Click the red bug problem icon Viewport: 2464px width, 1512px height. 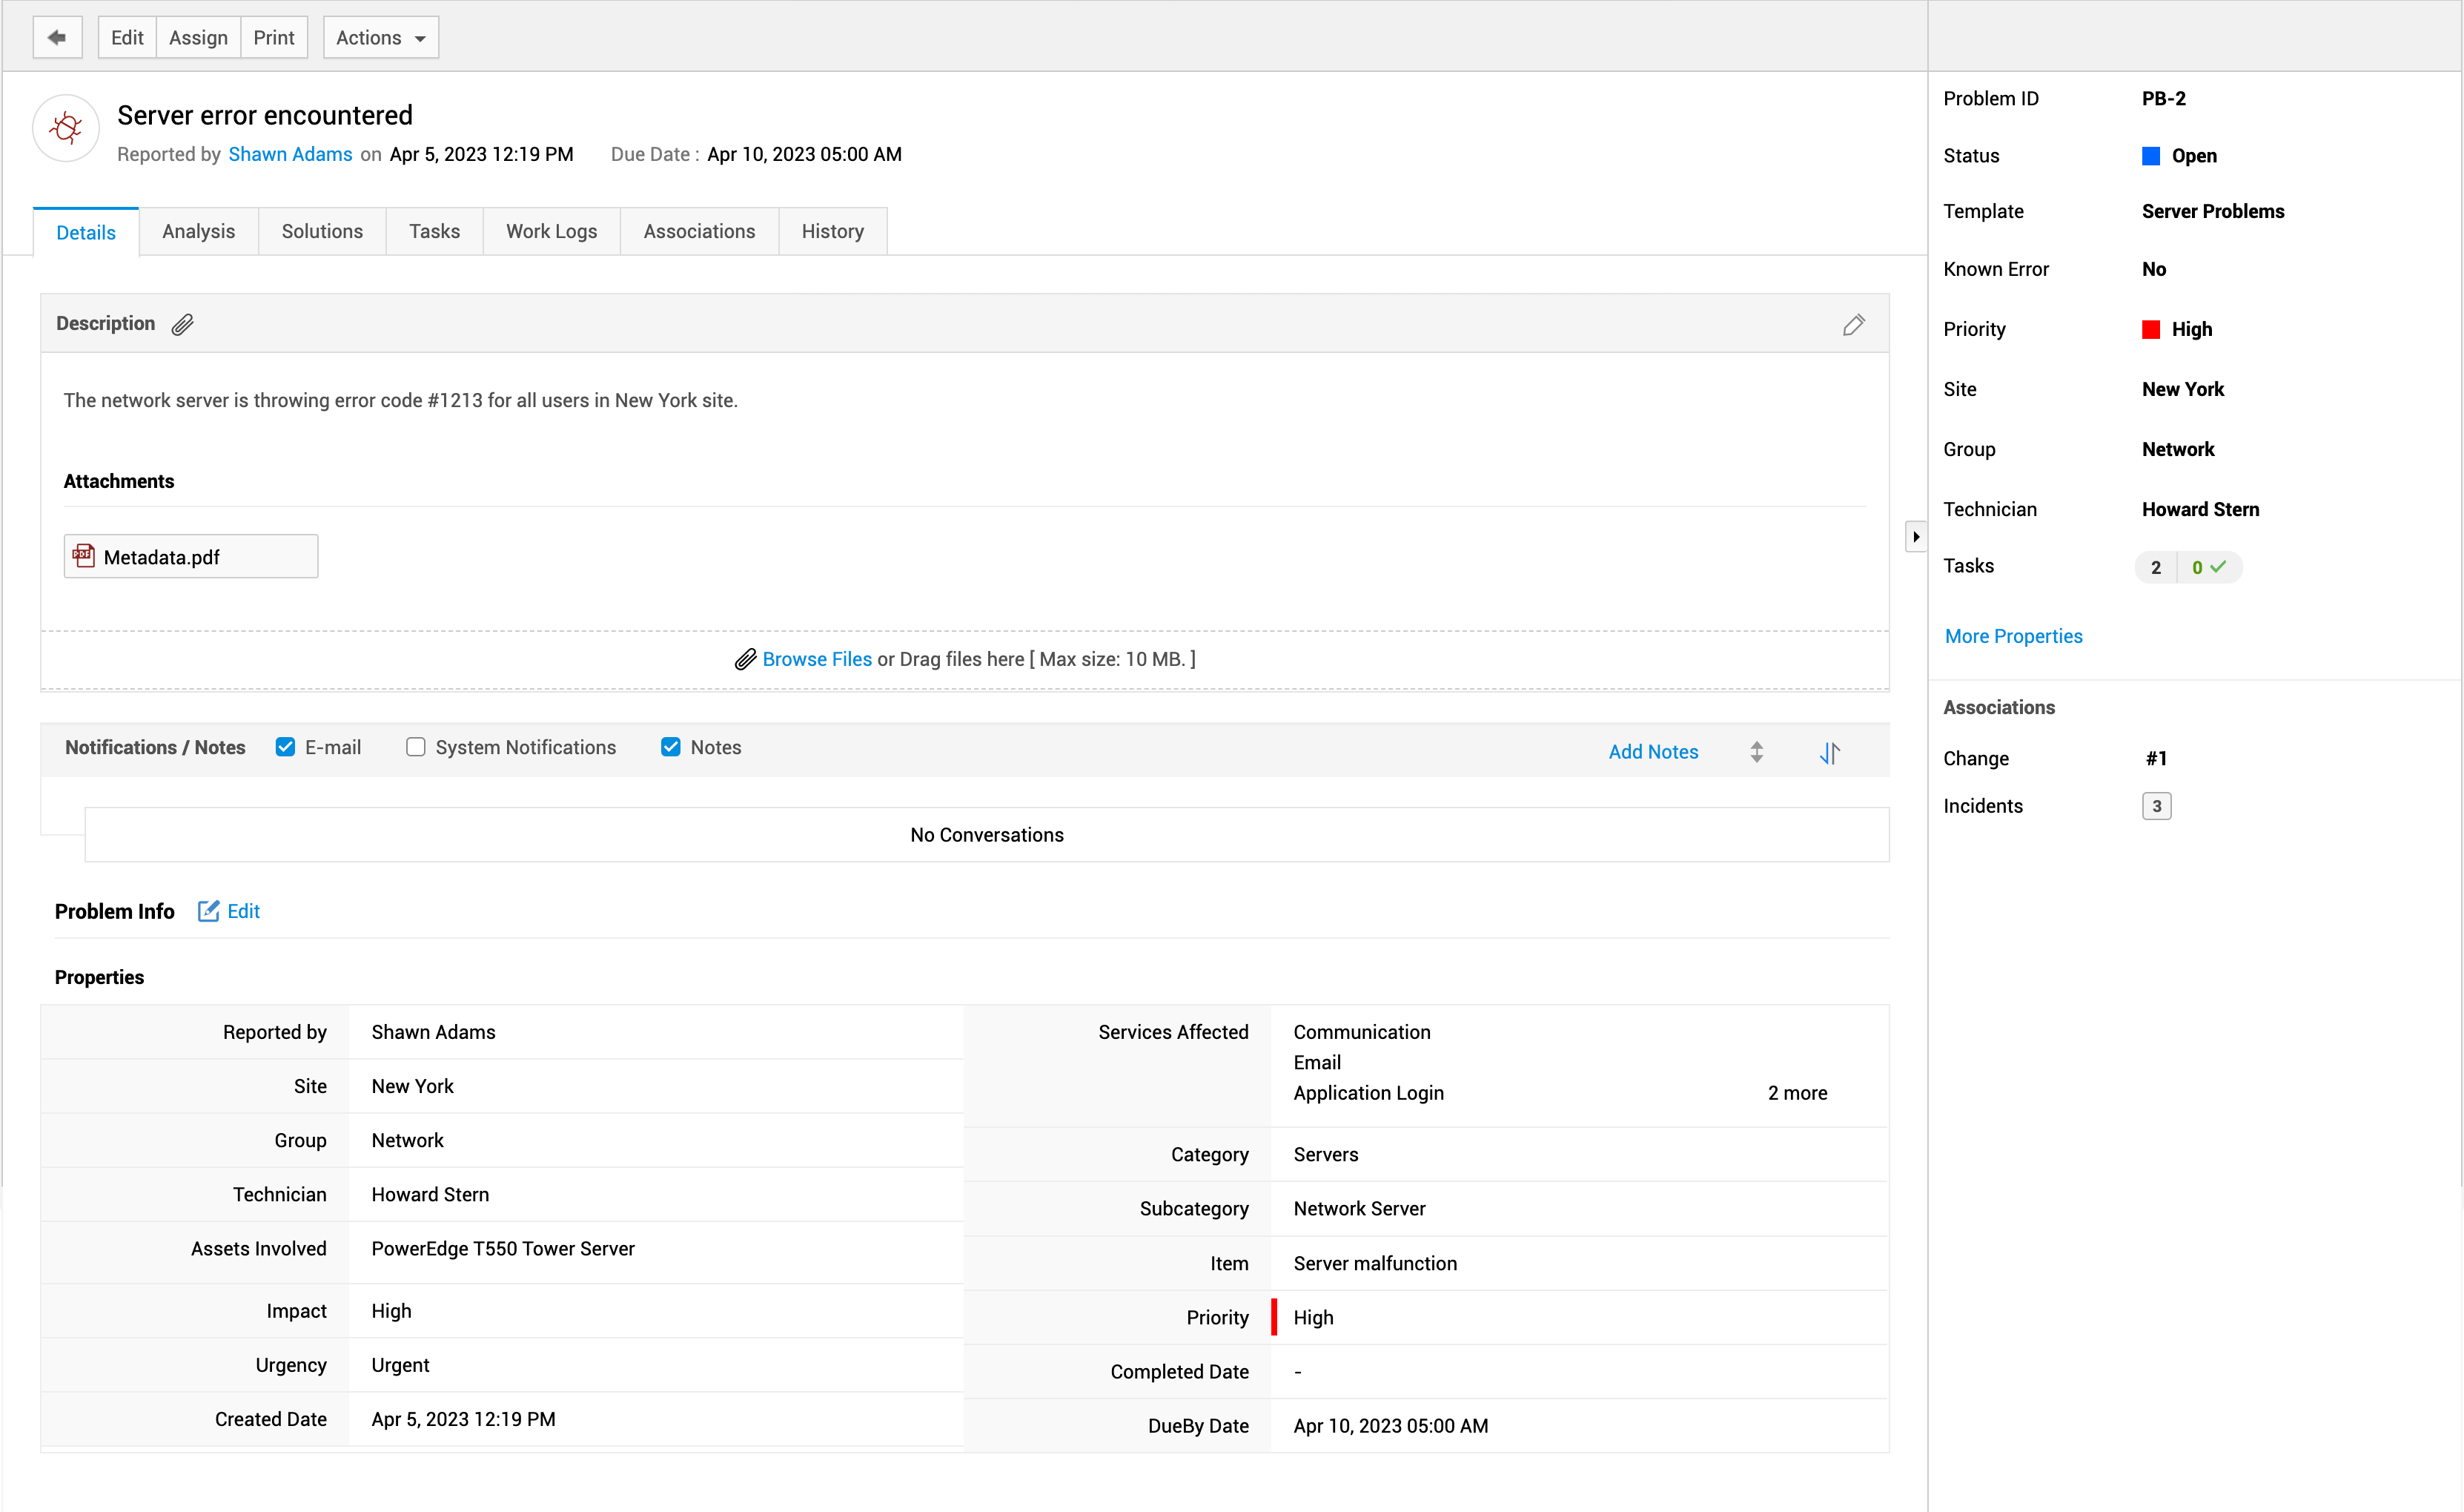tap(66, 128)
